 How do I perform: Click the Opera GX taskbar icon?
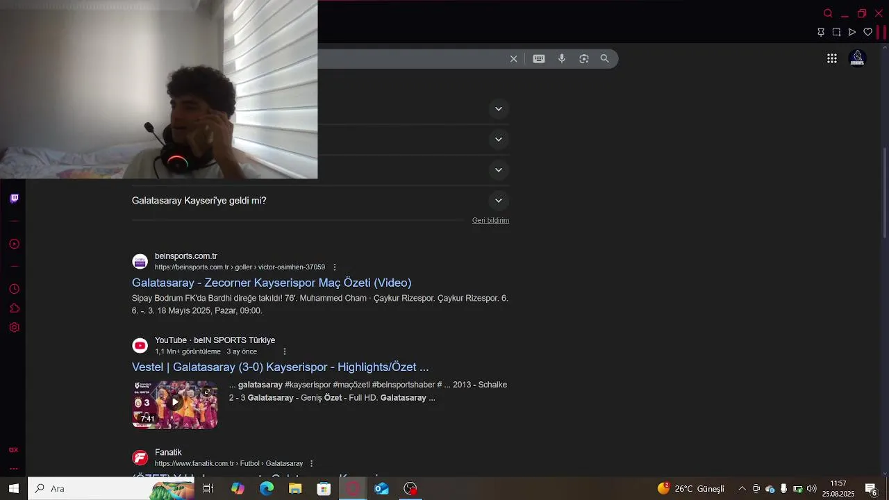click(x=353, y=488)
